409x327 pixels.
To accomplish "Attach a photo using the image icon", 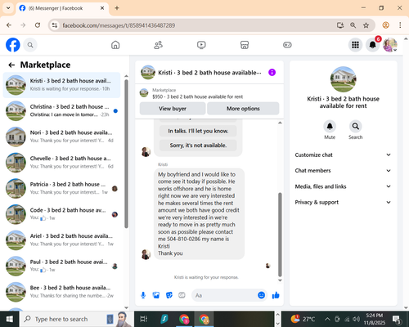I will coord(156,295).
